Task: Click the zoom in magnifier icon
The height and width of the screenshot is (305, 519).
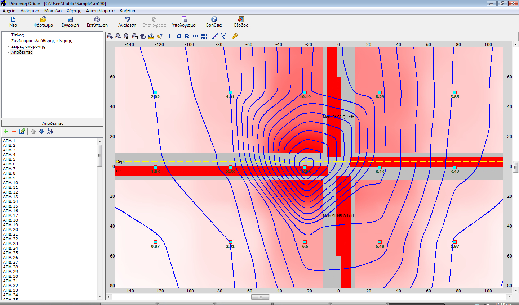Action: pos(110,36)
